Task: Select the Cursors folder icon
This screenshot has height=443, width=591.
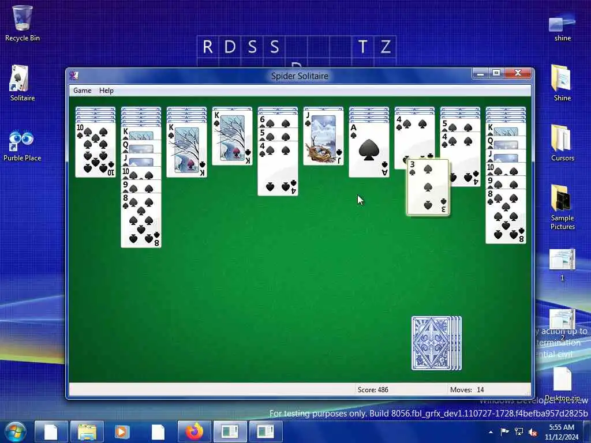Action: click(562, 143)
